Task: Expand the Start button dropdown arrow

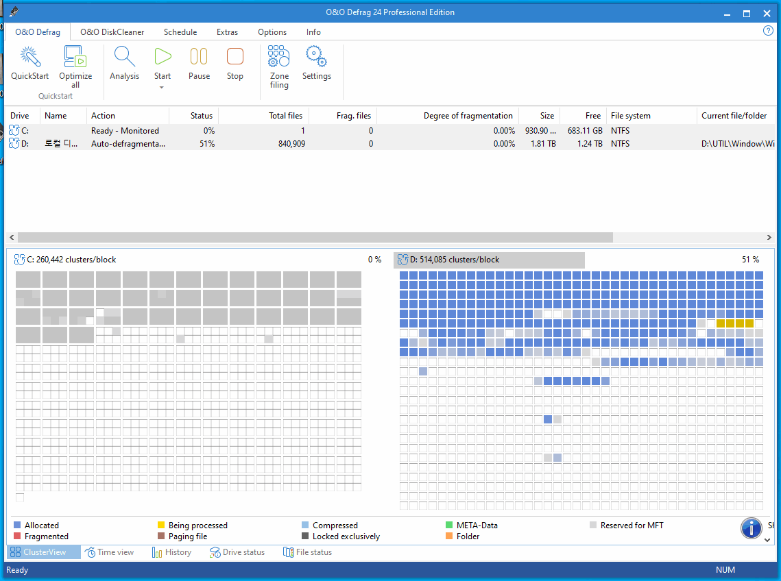Action: click(x=163, y=87)
